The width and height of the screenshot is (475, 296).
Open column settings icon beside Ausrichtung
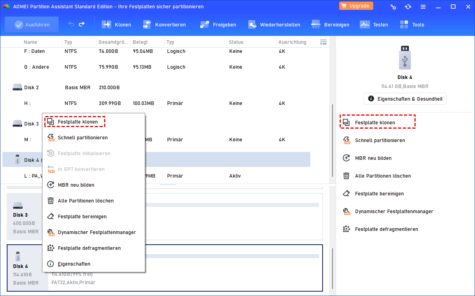(x=323, y=42)
